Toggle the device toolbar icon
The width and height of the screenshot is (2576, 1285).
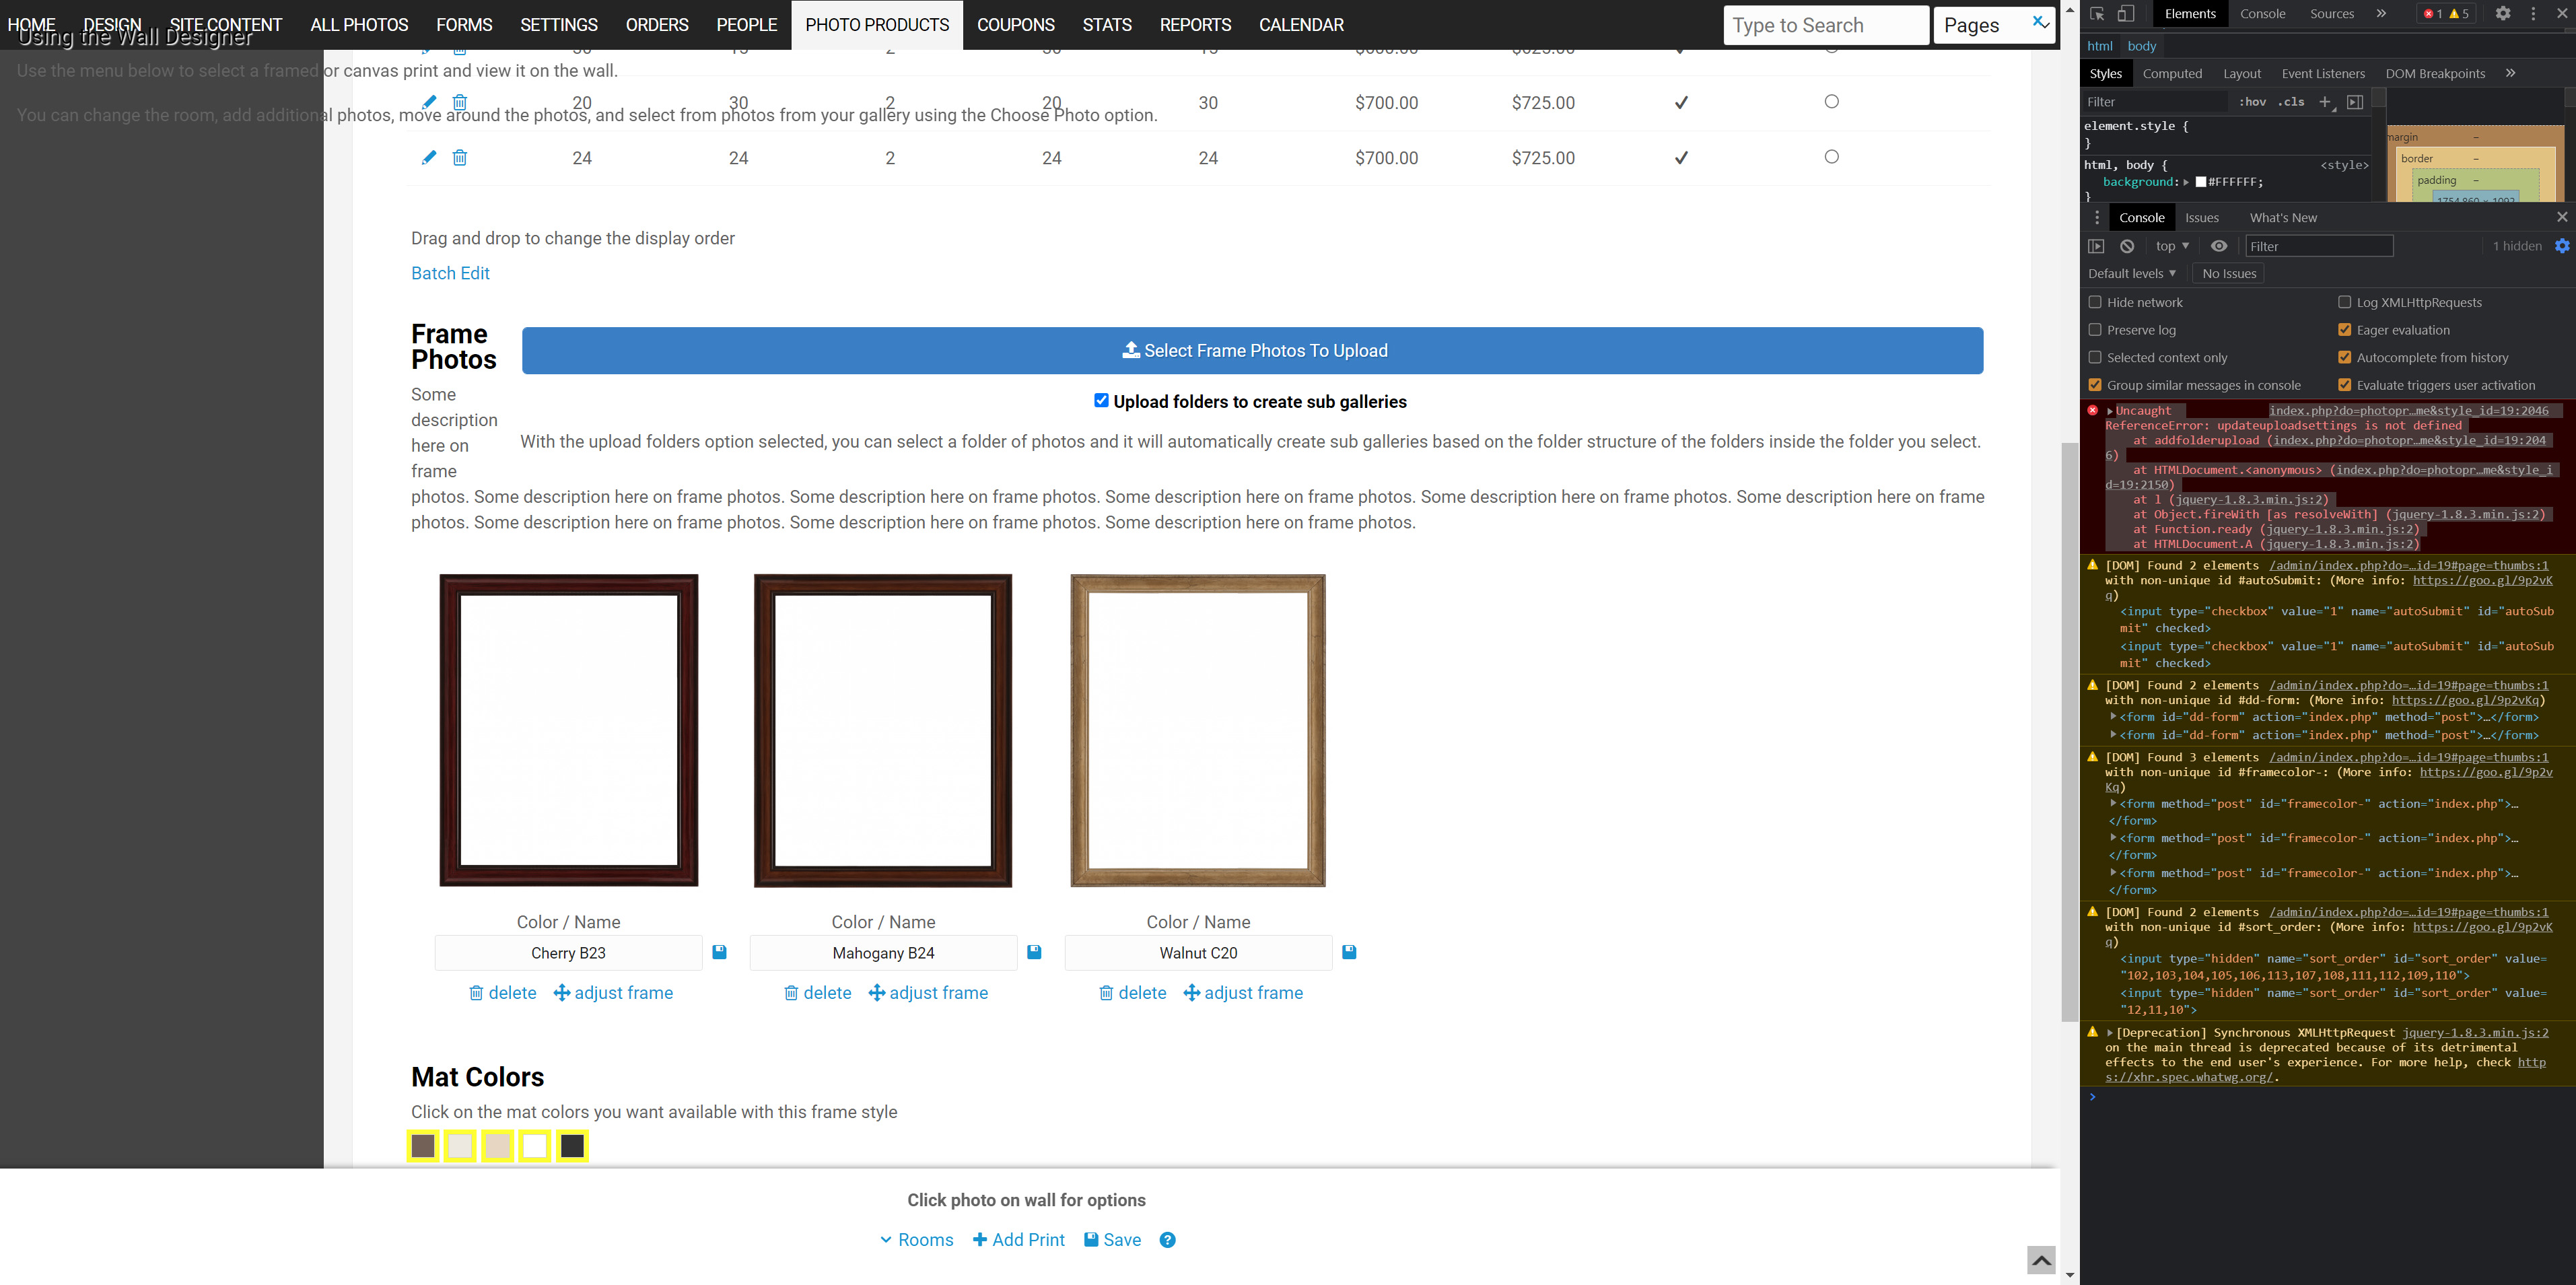click(2126, 14)
